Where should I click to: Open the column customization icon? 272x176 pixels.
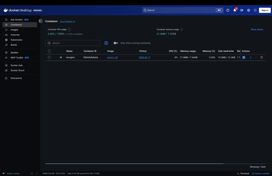[106, 43]
